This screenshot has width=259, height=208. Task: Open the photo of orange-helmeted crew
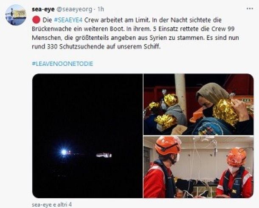coord(198,167)
